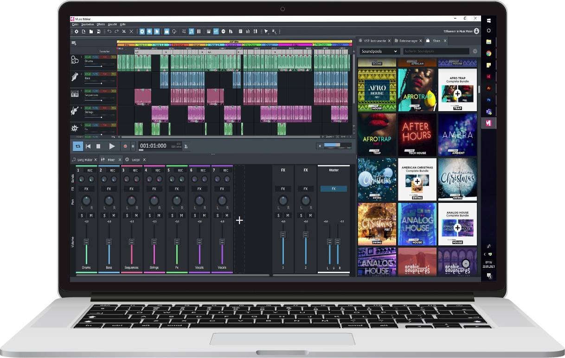Click the Play button in transport
565x358 pixels.
(x=112, y=146)
